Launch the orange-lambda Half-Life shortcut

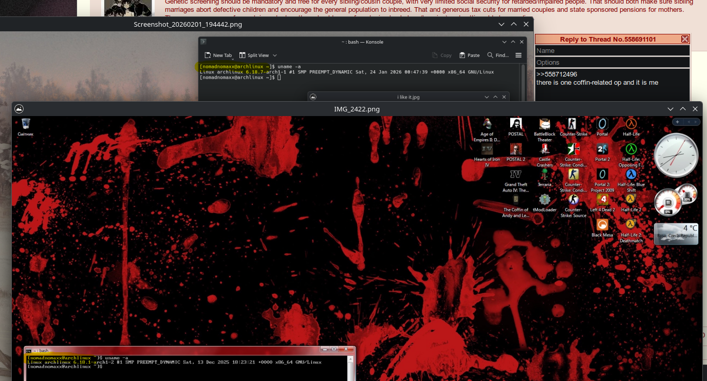pos(631,127)
